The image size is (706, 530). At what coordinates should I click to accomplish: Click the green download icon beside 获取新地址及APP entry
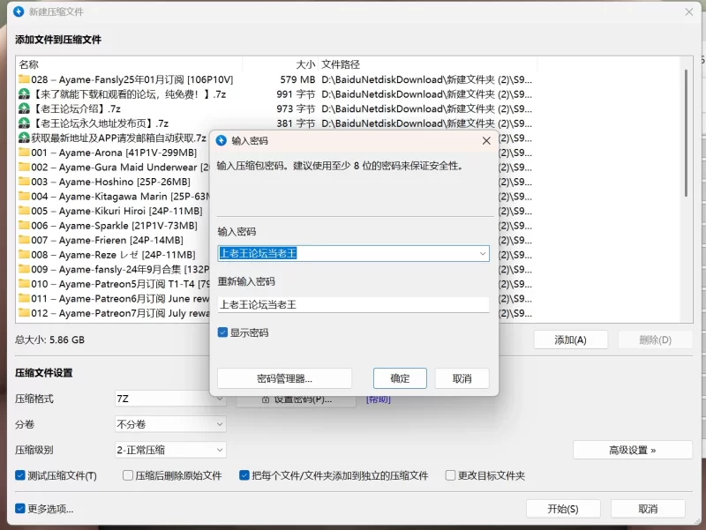click(x=22, y=138)
